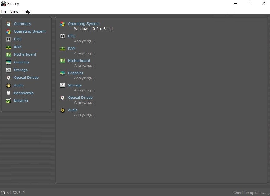
Task: Click the Windows 10 Pro 64-bit text
Action: point(94,29)
